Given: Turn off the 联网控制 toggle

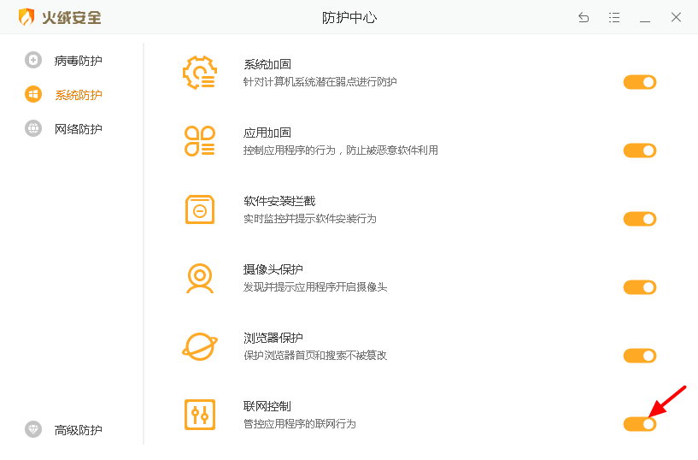Looking at the screenshot, I should [x=639, y=424].
